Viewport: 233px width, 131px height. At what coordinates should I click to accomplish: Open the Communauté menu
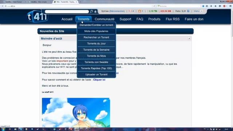coord(104,19)
